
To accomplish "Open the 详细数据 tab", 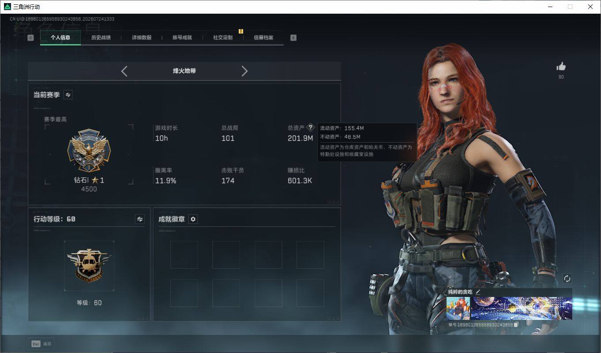I will click(141, 38).
